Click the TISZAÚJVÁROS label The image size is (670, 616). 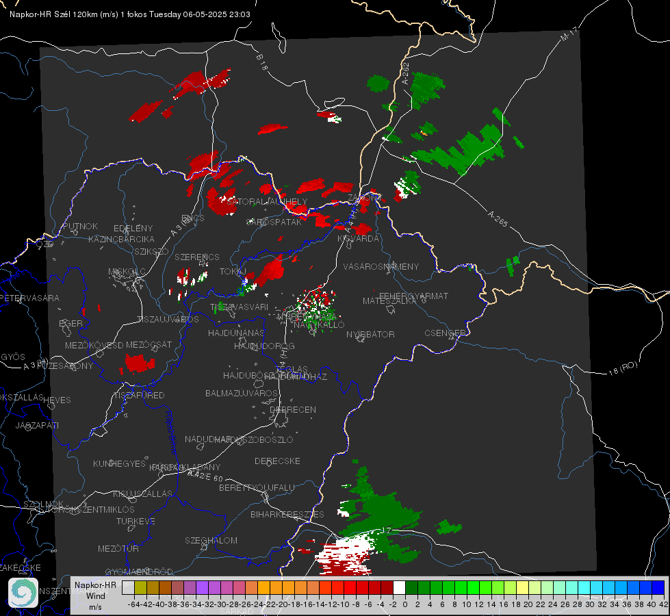pos(168,320)
